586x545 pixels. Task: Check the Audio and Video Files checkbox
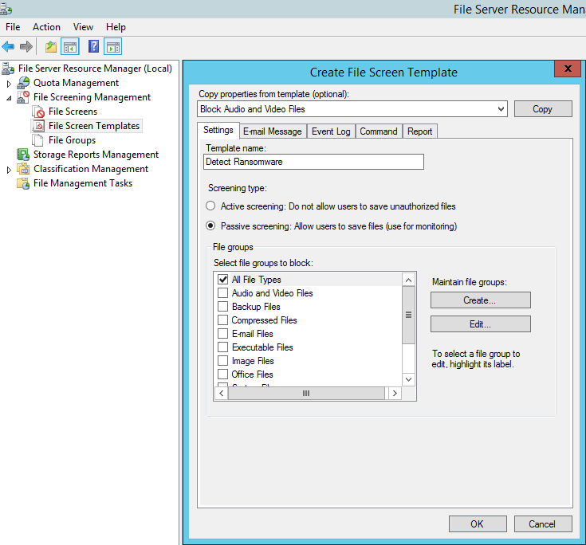coord(222,293)
